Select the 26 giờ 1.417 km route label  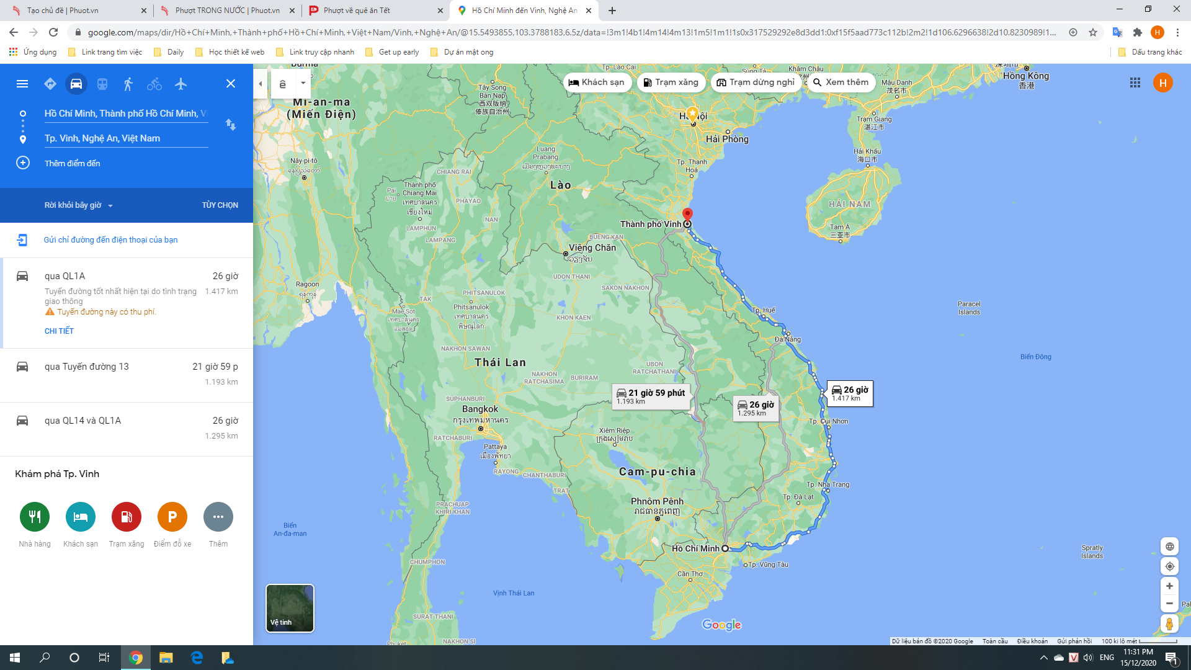(x=850, y=394)
